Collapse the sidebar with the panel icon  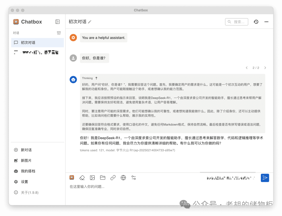57,22
